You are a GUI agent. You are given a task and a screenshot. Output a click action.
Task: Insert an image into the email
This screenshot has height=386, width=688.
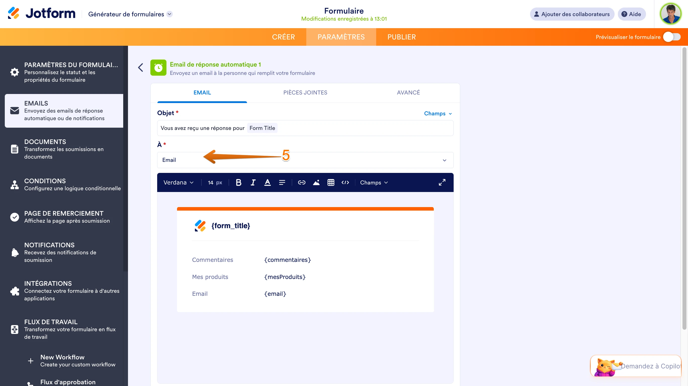tap(316, 183)
